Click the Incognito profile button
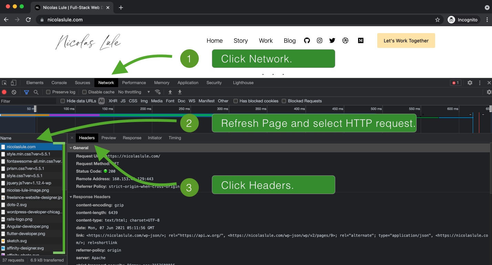Viewport: 492px width, 265px height. click(x=463, y=20)
